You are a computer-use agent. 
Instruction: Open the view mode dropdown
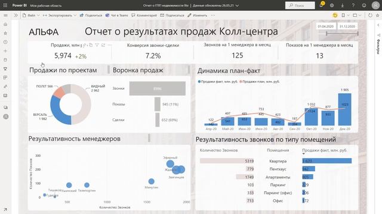[357, 15]
